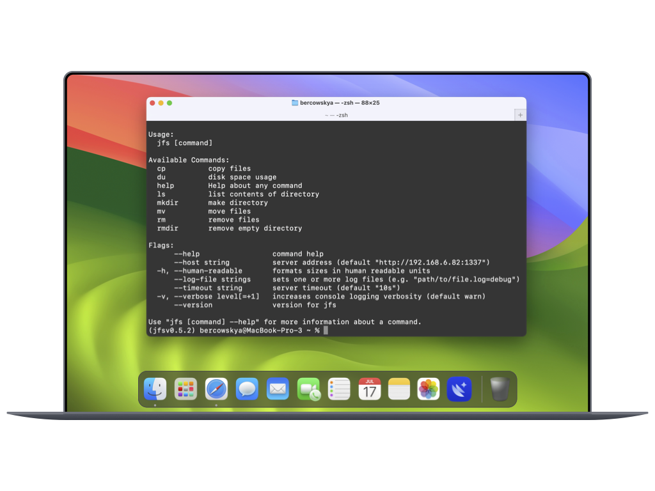Open the Mail app
The width and height of the screenshot is (655, 491).
[x=278, y=389]
